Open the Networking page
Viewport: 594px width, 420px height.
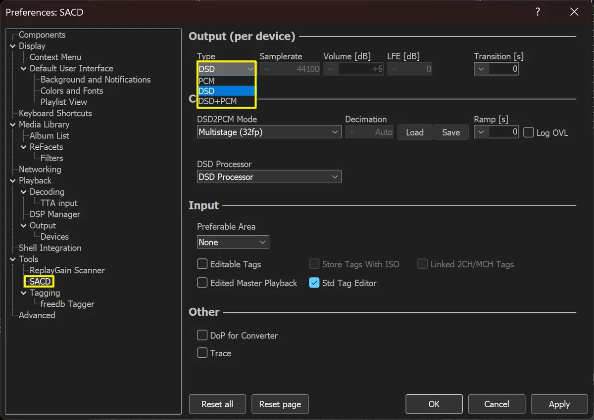coord(40,169)
